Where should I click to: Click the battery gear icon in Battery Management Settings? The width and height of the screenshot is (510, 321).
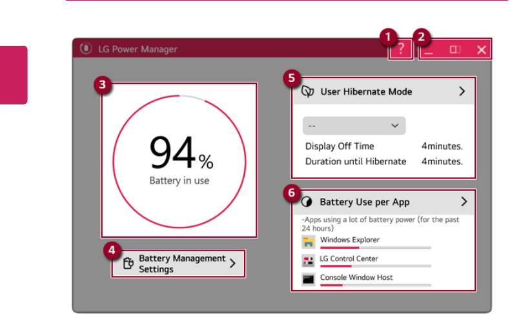128,264
